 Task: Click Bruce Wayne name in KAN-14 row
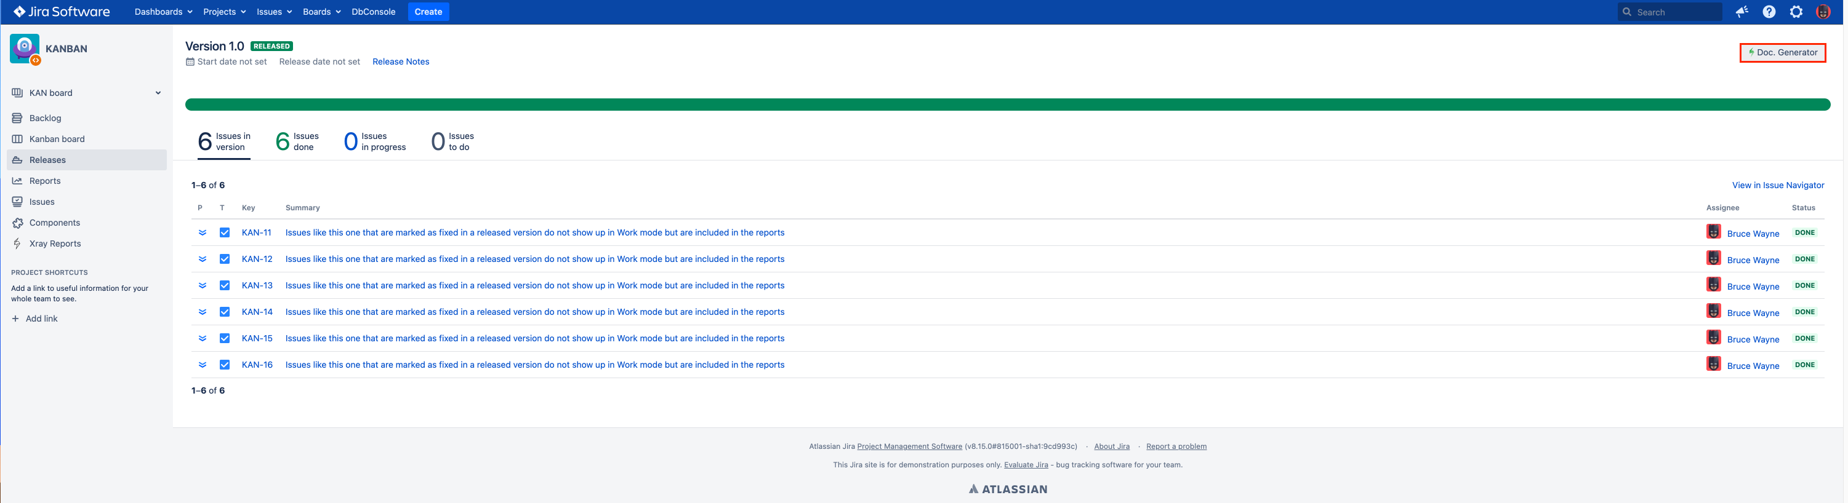point(1753,313)
